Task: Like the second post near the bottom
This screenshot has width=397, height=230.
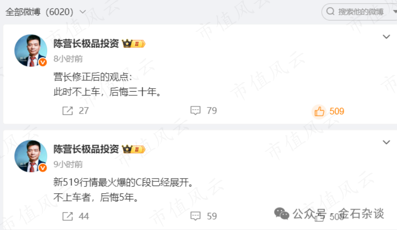Action: [x=319, y=217]
